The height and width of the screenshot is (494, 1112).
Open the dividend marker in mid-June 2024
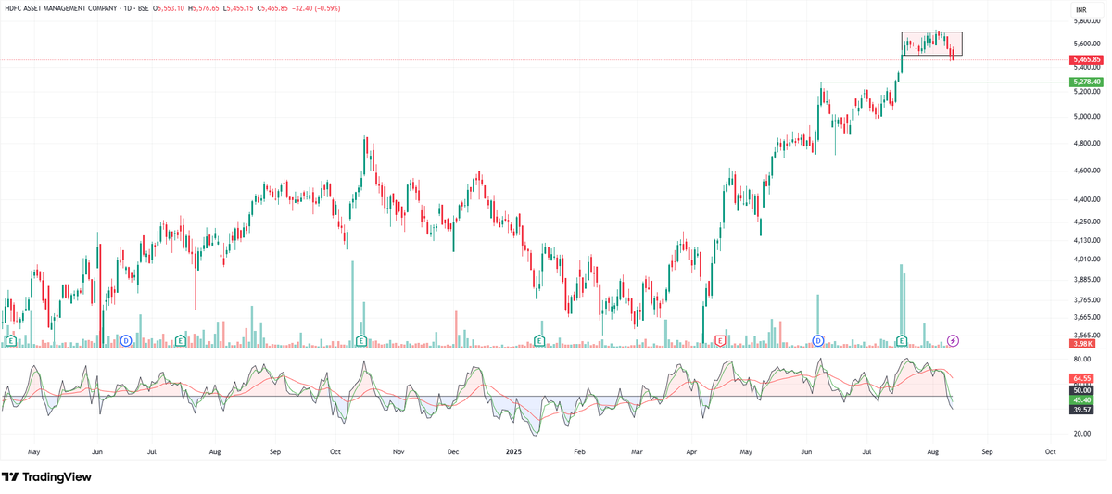pyautogui.click(x=126, y=341)
